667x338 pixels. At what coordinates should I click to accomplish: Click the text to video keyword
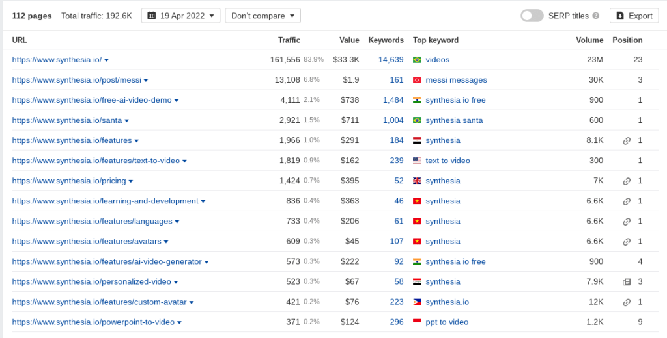[x=447, y=161]
